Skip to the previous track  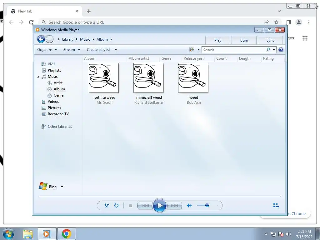click(145, 206)
